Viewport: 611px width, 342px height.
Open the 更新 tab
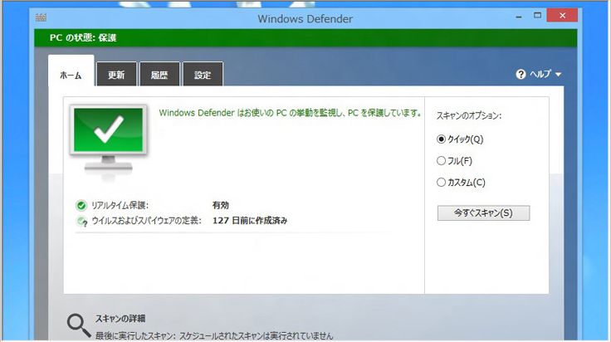pyautogui.click(x=116, y=74)
